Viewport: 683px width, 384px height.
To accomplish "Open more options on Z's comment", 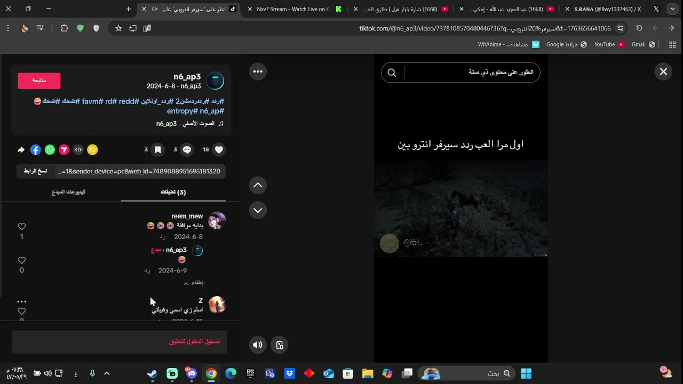I will [22, 301].
